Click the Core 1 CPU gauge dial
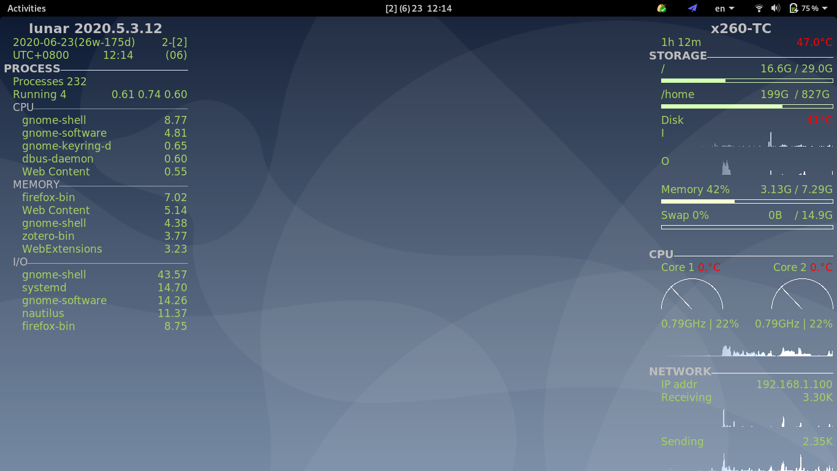Viewport: 837px width, 471px height. click(x=692, y=295)
